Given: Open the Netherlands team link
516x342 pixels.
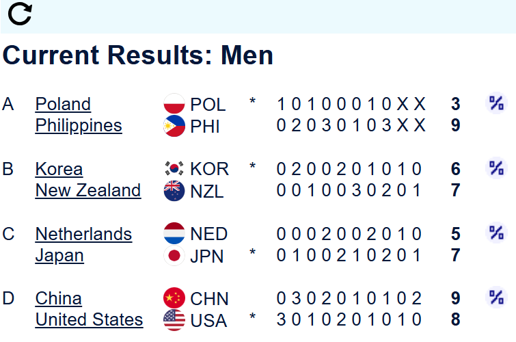Looking at the screenshot, I should pos(83,234).
